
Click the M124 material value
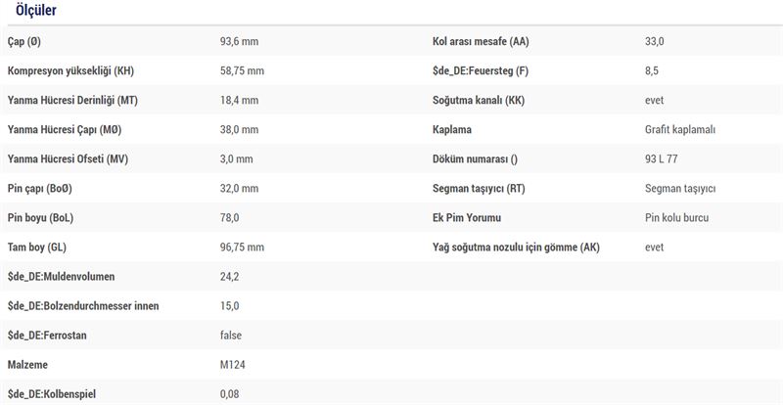pyautogui.click(x=233, y=365)
